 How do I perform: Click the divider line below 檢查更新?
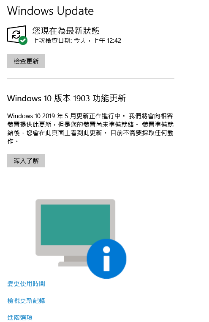(91, 78)
